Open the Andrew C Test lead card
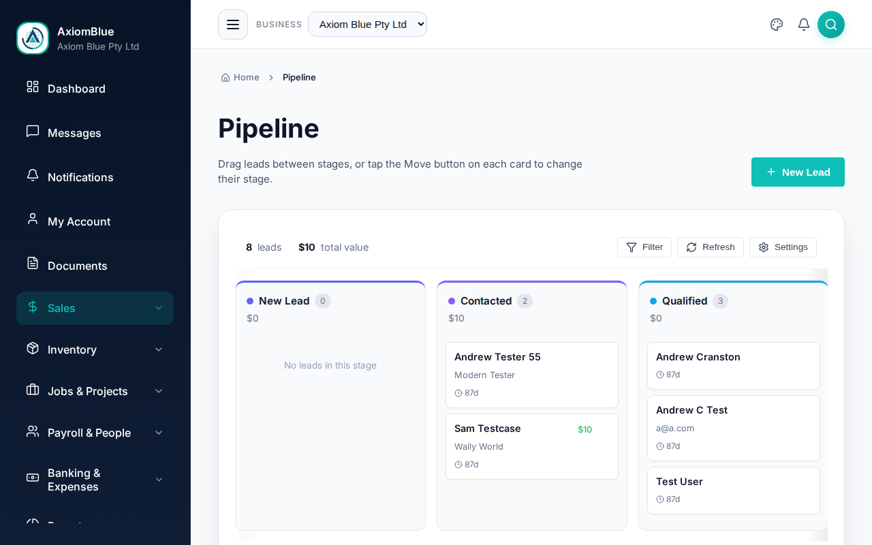The image size is (872, 545). [x=734, y=428]
